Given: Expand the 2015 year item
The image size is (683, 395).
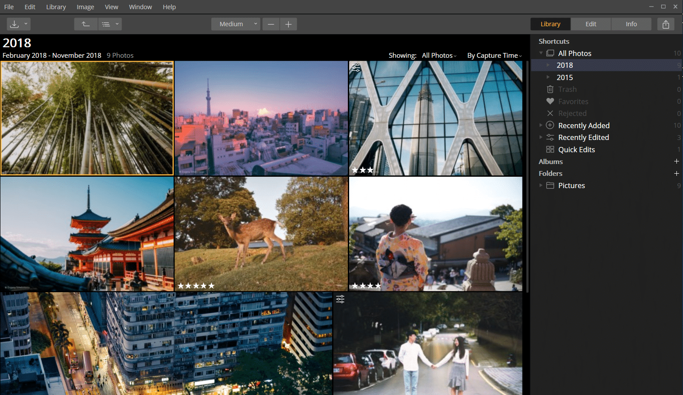Looking at the screenshot, I should (x=548, y=77).
